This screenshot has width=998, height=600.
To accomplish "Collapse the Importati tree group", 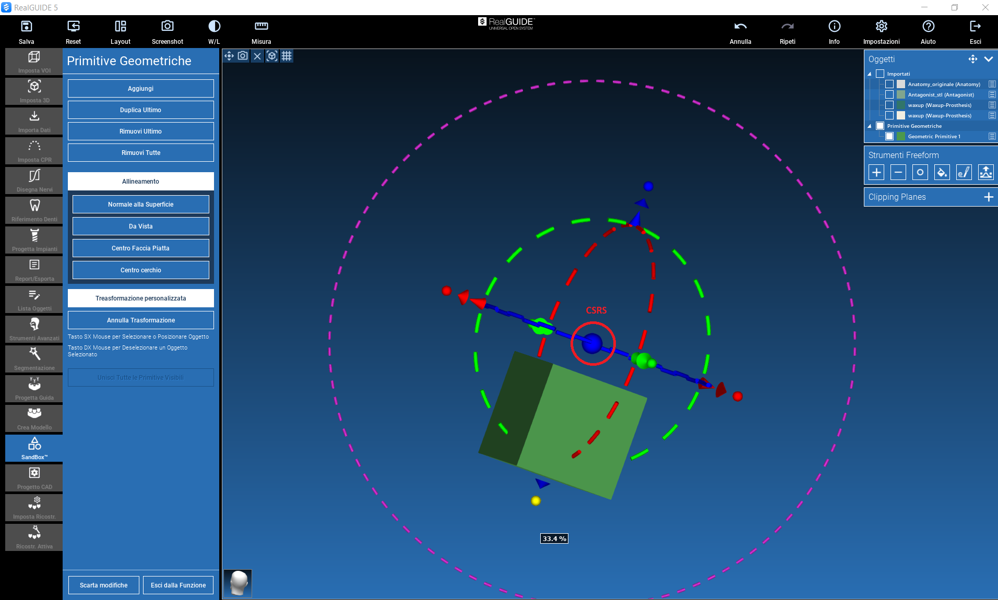I will pos(870,74).
